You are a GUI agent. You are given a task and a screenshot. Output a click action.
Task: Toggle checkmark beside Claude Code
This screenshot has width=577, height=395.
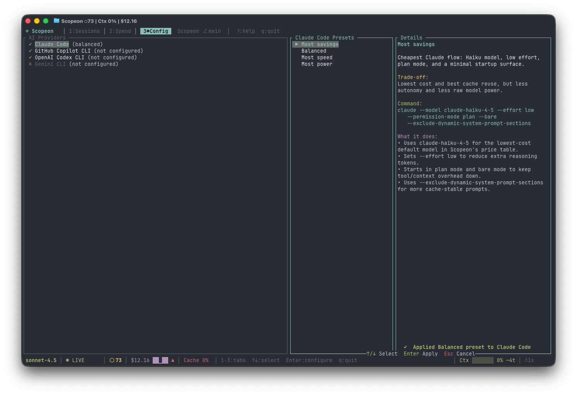(30, 44)
